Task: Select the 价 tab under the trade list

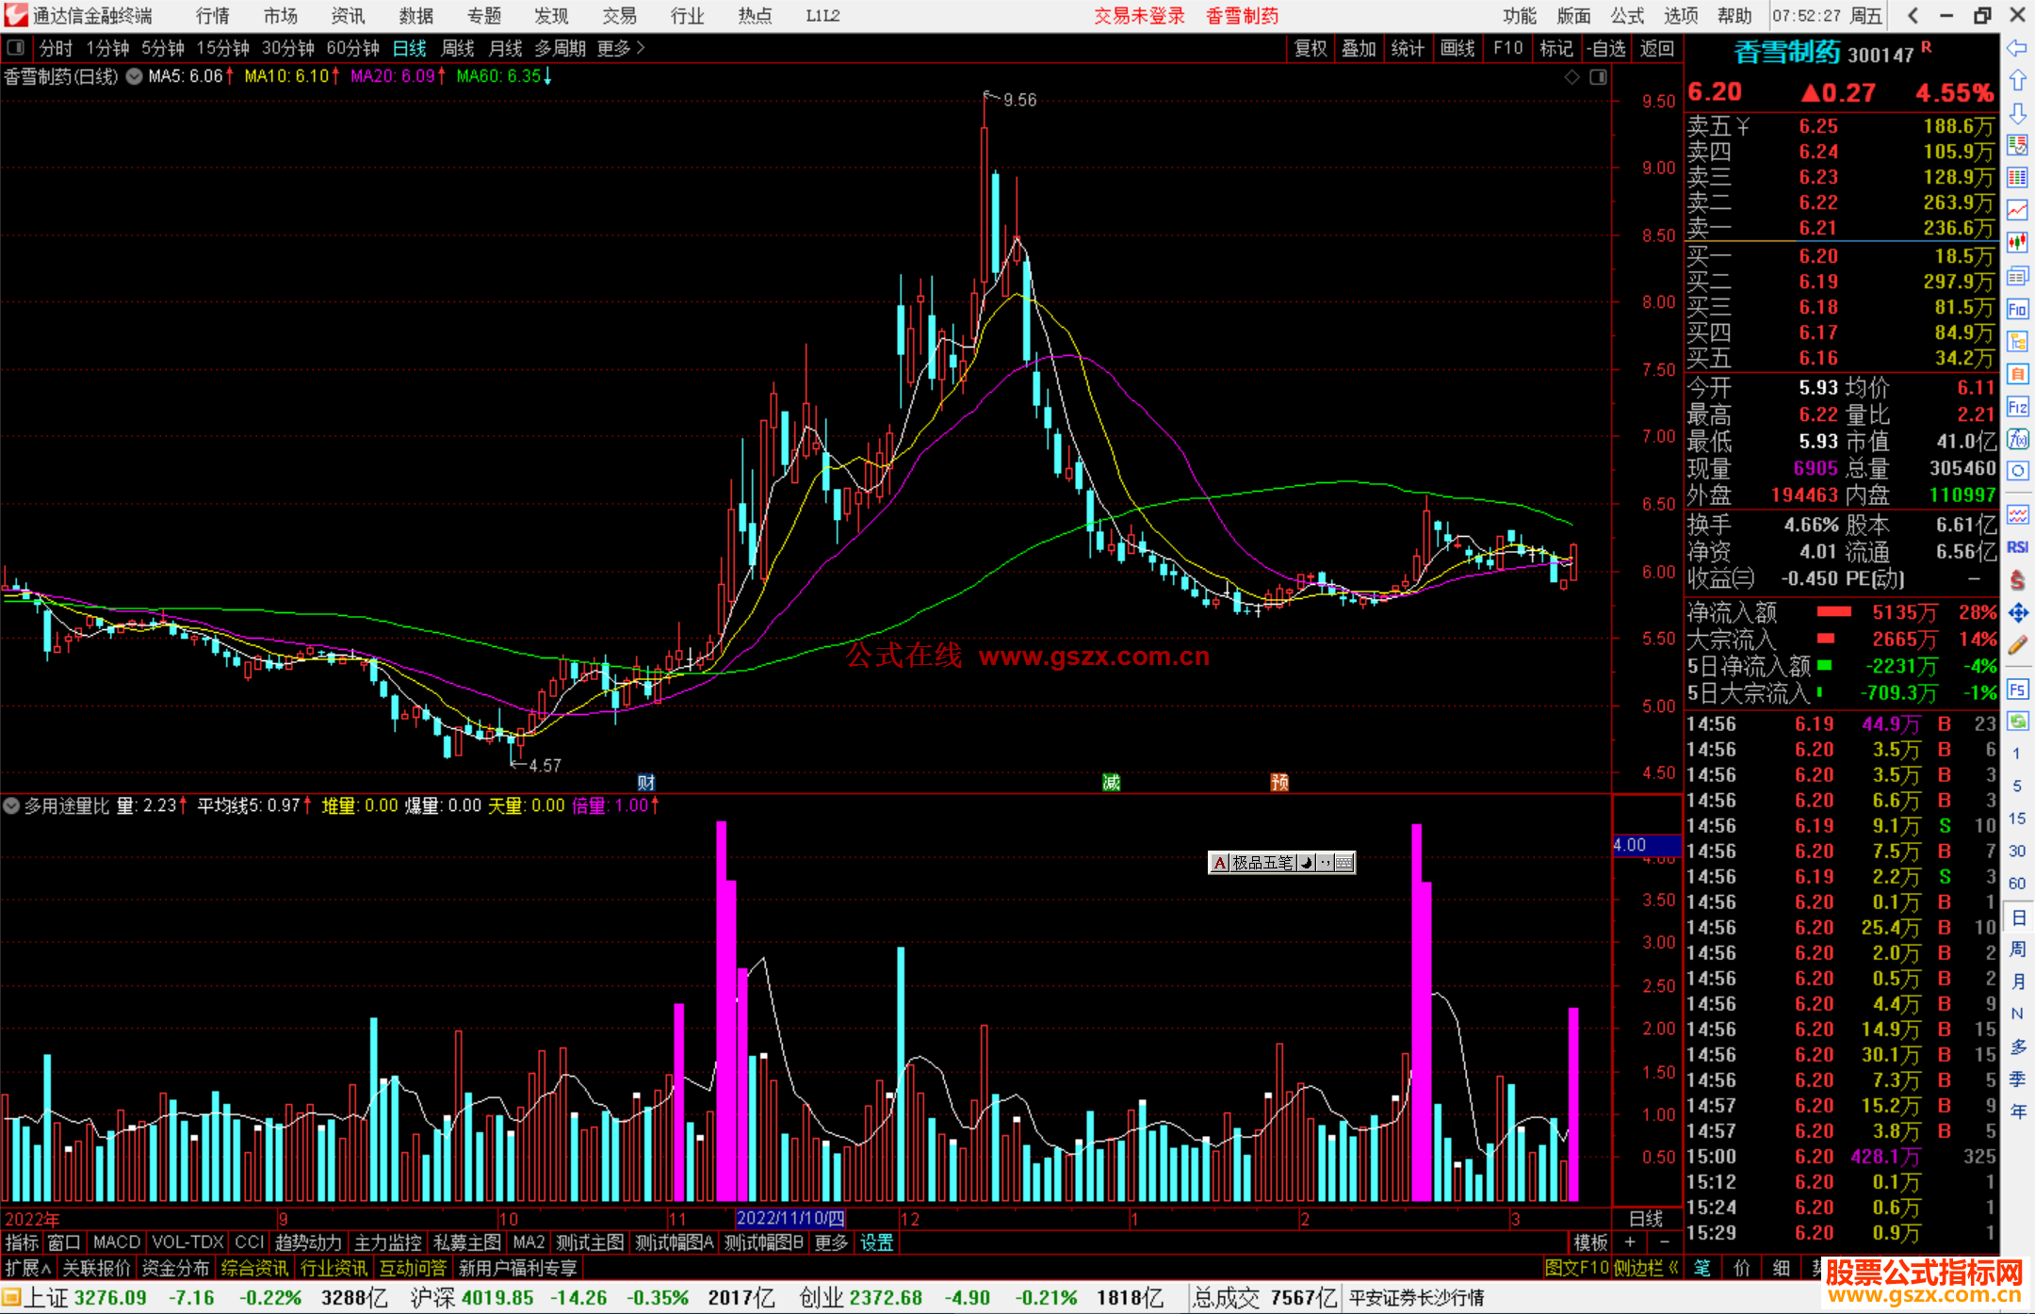Action: pyautogui.click(x=1742, y=1268)
